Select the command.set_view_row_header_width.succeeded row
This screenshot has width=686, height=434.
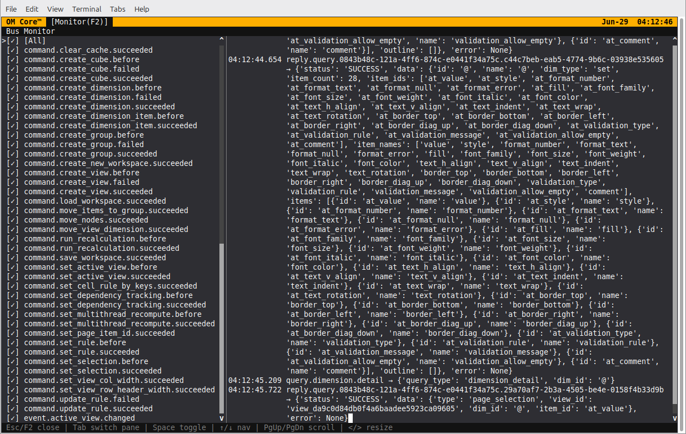click(x=111, y=390)
